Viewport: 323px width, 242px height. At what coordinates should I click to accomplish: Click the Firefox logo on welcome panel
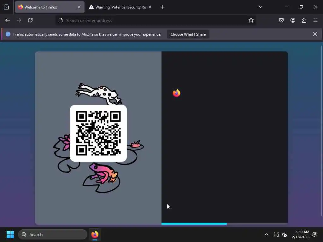point(177,93)
